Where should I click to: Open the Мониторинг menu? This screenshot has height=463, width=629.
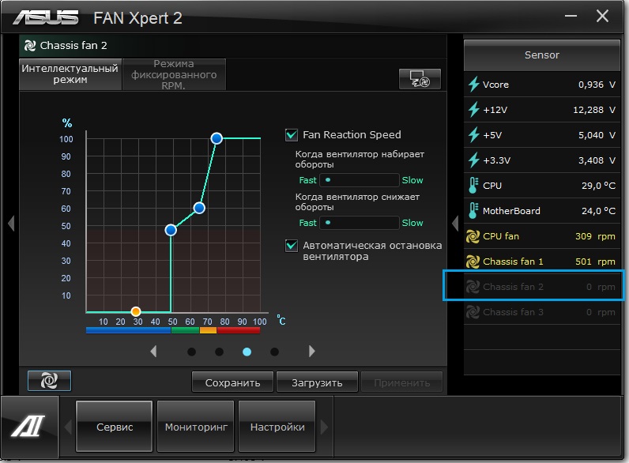[x=196, y=427]
